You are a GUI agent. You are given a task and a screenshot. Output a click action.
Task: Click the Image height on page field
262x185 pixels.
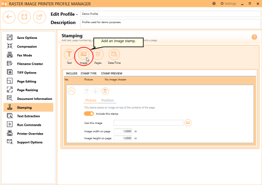[x=123, y=138]
